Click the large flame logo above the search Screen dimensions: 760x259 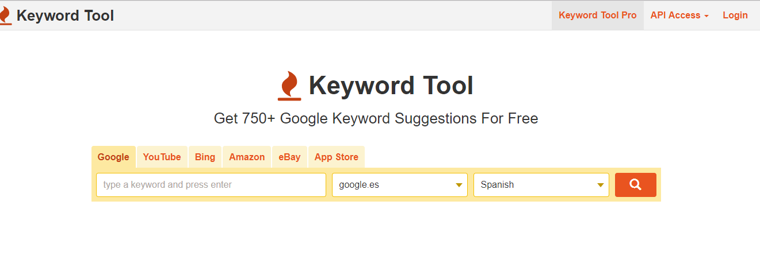point(289,86)
